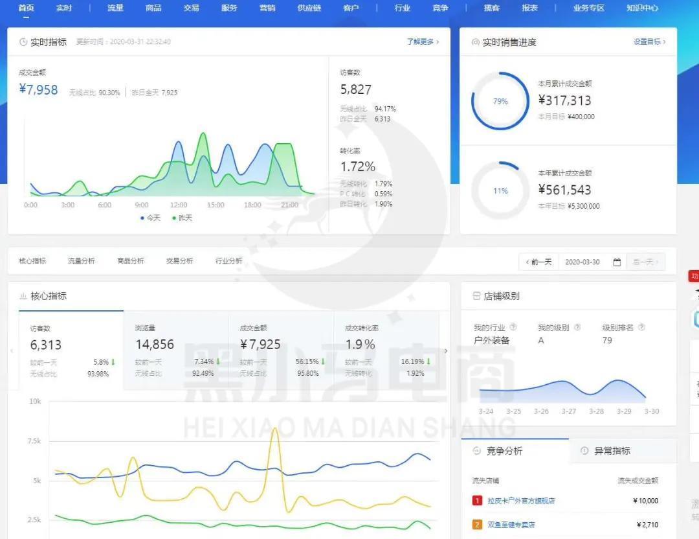Viewport: 699px width, 539px height.
Task: Click help icon next to 我的行业
Action: (513, 328)
